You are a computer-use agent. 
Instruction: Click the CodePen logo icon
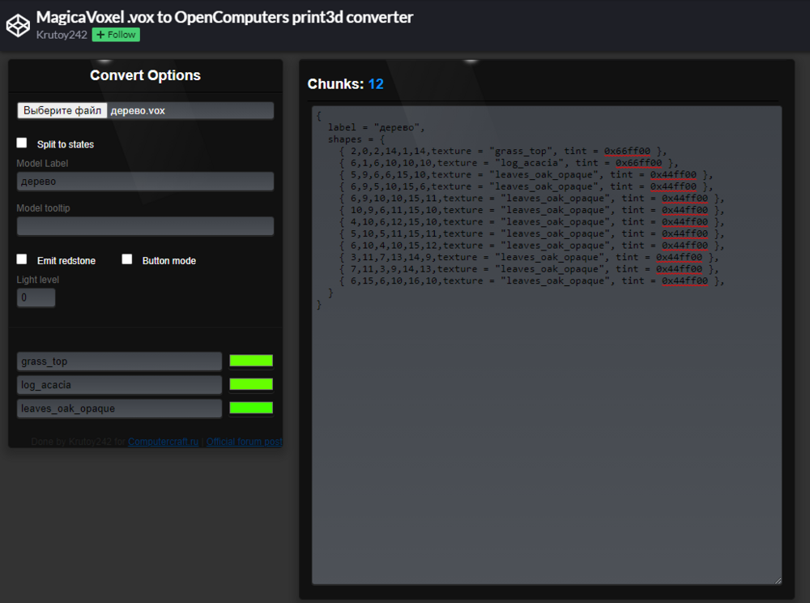(x=17, y=25)
